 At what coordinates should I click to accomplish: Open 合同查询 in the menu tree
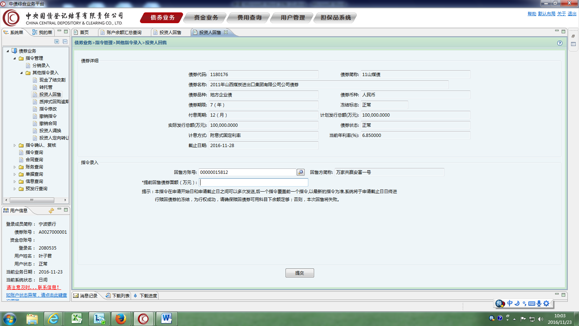click(34, 160)
